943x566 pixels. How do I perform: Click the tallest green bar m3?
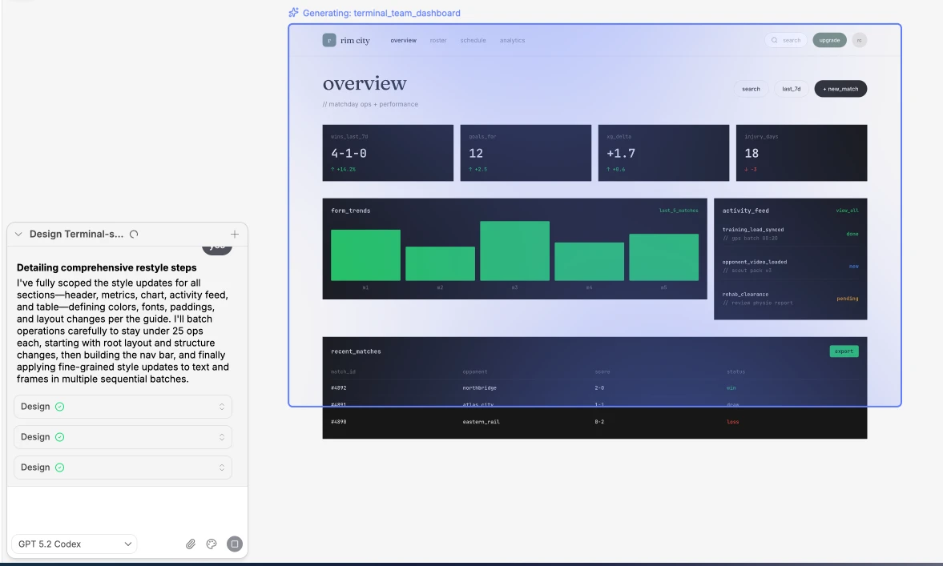pyautogui.click(x=515, y=251)
